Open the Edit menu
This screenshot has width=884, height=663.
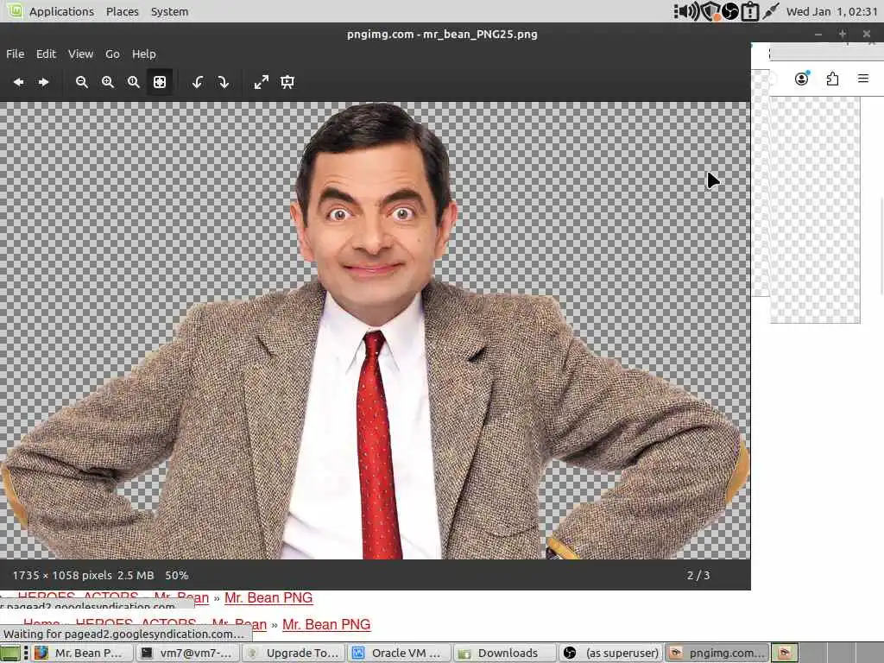47,54
